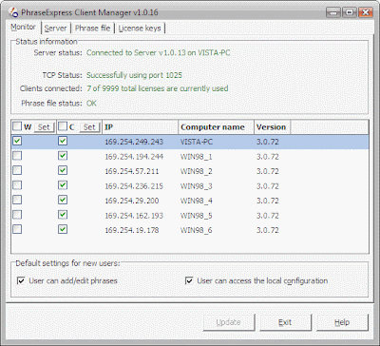Click 'Successfully using port 1025' status

coord(134,75)
